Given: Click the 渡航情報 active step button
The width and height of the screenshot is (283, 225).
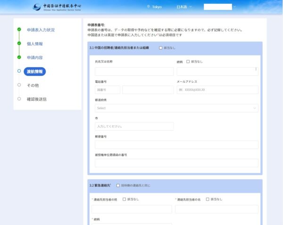Looking at the screenshot, I should [34, 72].
